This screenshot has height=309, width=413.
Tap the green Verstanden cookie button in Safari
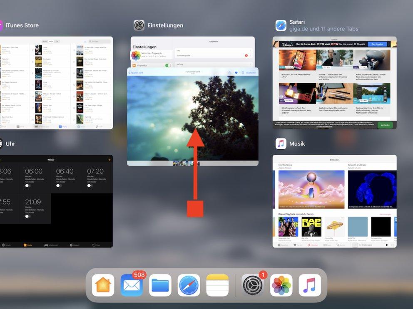[385, 125]
